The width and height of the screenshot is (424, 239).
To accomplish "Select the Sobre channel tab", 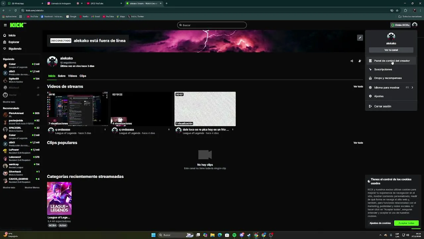I will pos(62,76).
